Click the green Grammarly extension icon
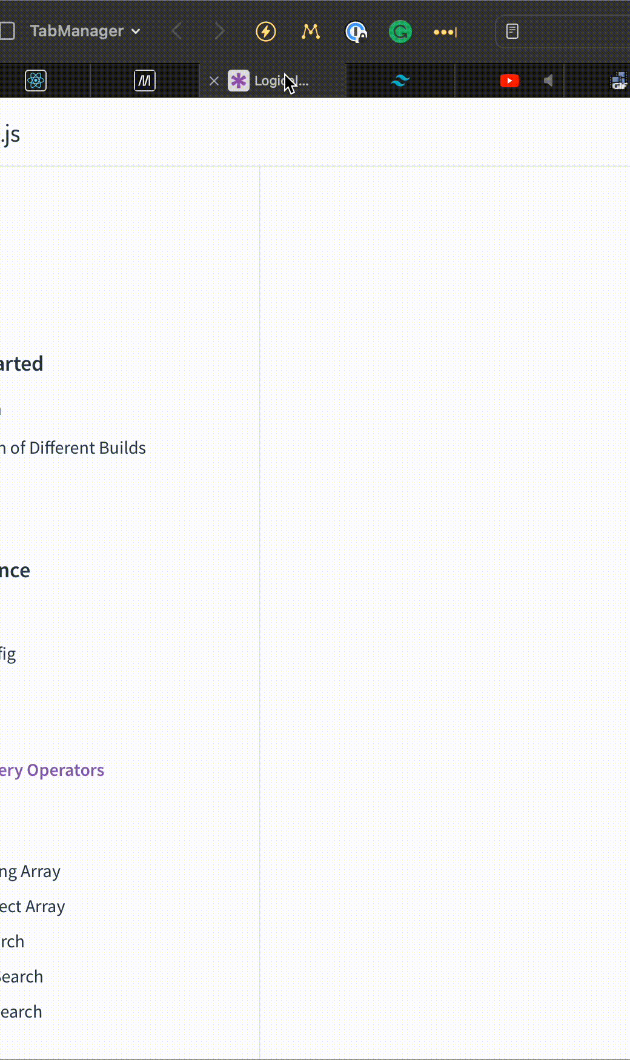This screenshot has width=630, height=1060. pyautogui.click(x=400, y=31)
